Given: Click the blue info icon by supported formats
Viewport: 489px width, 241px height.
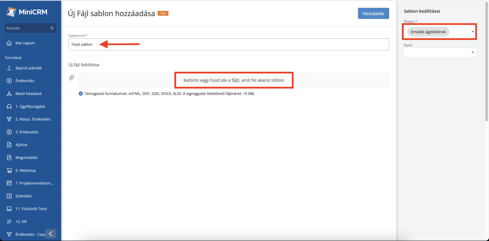Looking at the screenshot, I should click(81, 93).
